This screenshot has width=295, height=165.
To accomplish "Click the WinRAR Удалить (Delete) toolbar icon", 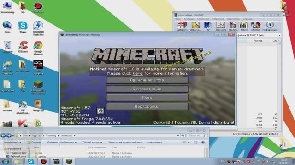I will point(233,26).
